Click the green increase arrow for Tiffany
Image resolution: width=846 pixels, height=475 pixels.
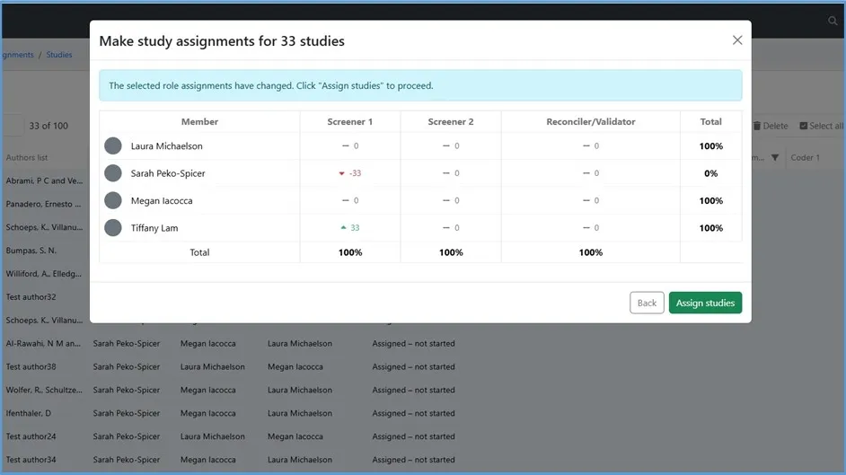[343, 228]
